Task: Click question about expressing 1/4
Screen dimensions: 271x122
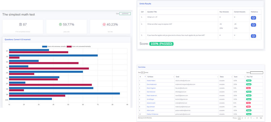Action: tap(159, 24)
